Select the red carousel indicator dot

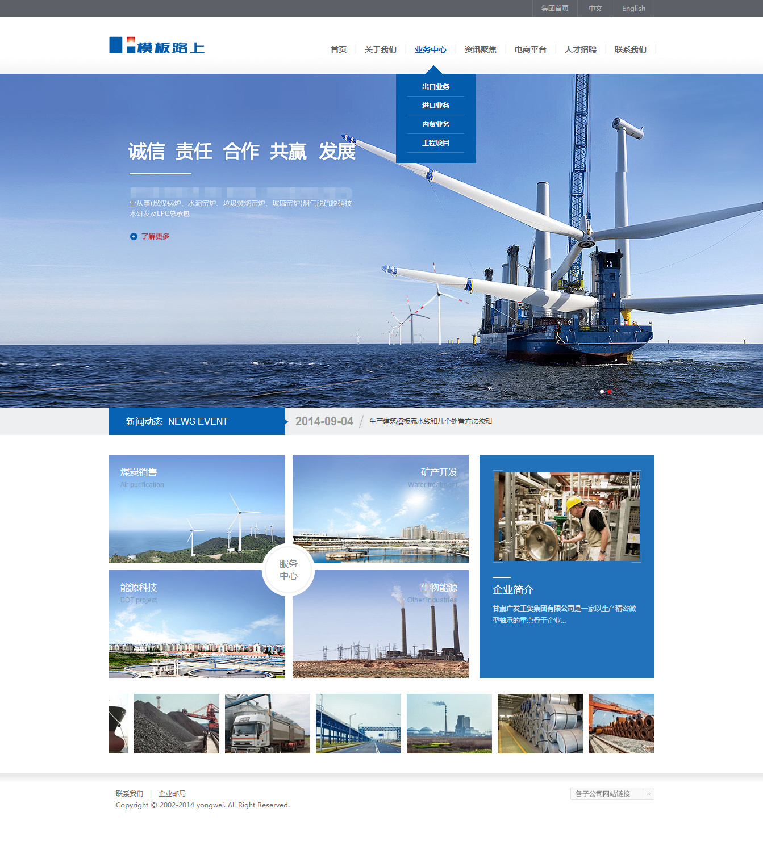[610, 391]
